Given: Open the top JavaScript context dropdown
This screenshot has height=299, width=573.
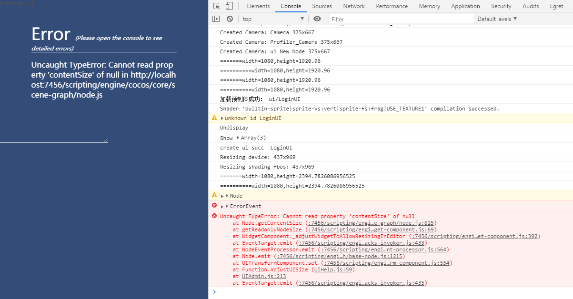Looking at the screenshot, I should (273, 19).
